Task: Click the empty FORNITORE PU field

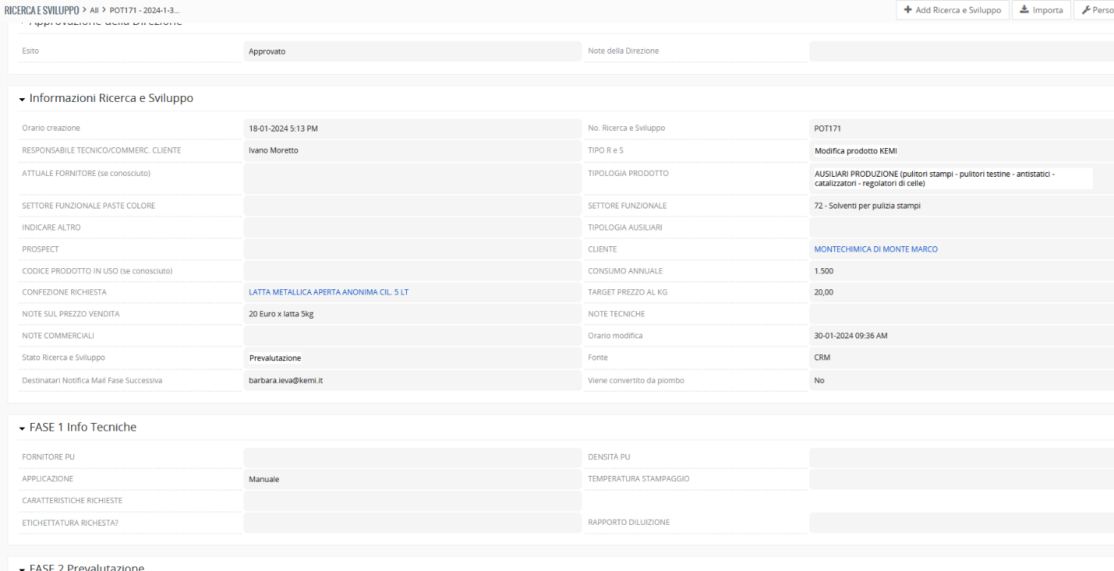Action: (x=411, y=457)
